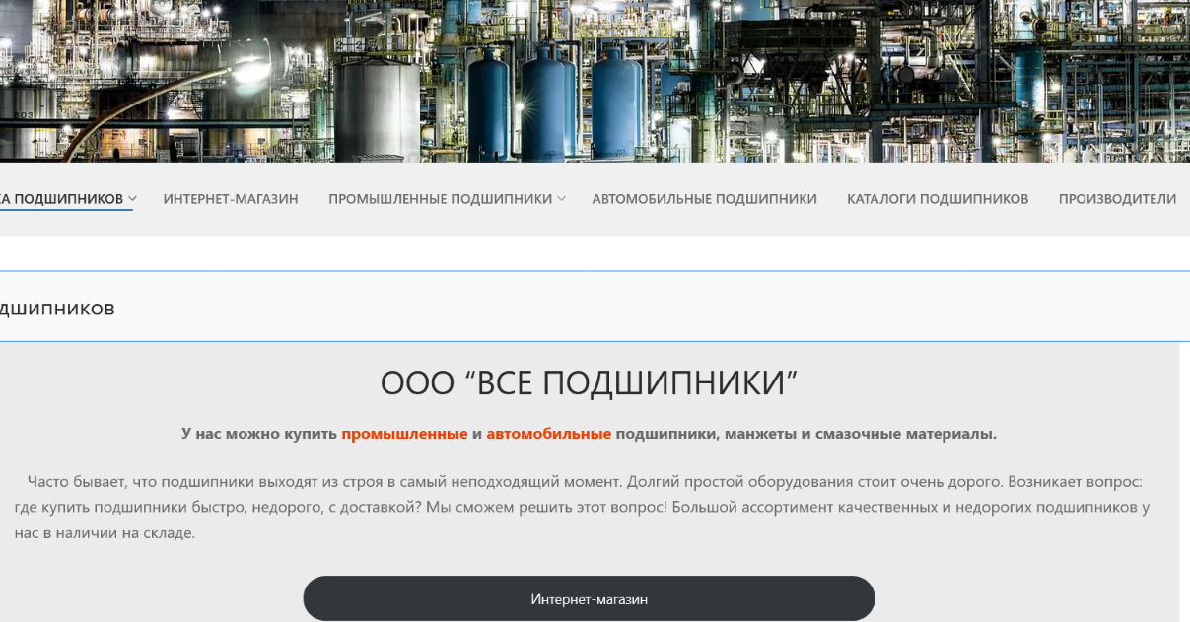1190x622 pixels.
Task: Open the КАТАЛОГИ ПОДШИПНИКОВ navigation item
Action: (937, 199)
